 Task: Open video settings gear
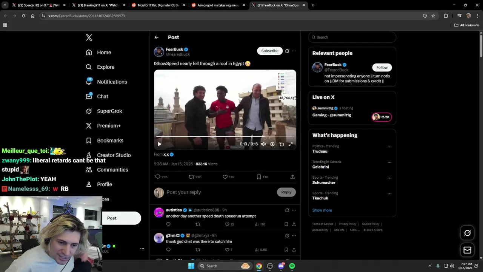coord(272,144)
